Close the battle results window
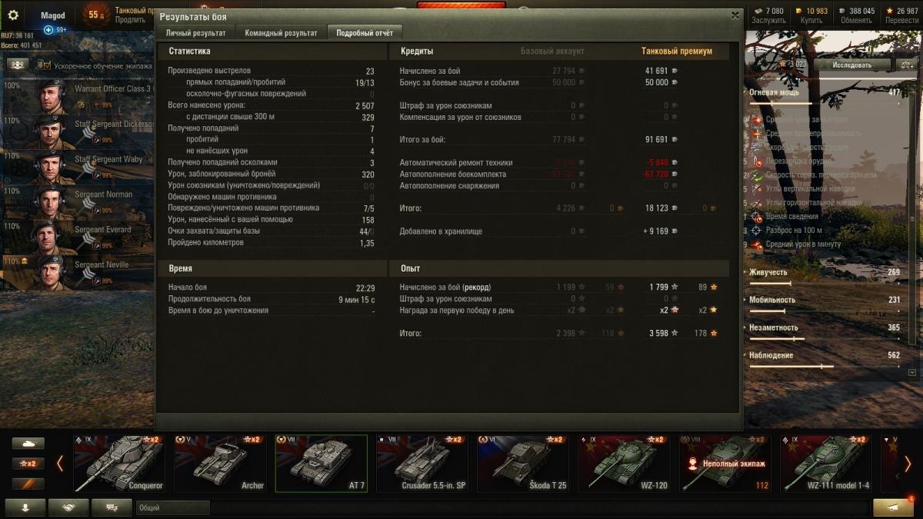This screenshot has width=923, height=519. (735, 15)
